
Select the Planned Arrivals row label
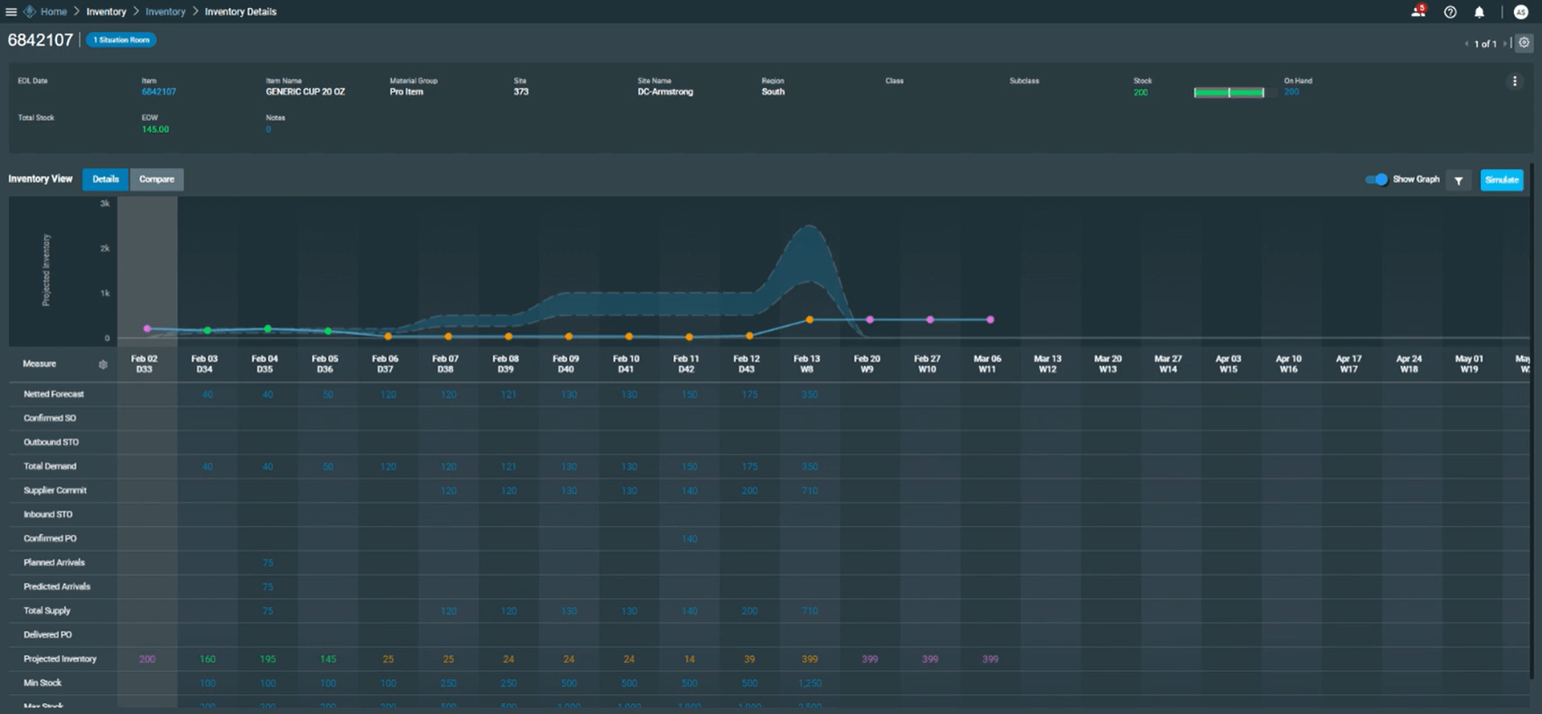[54, 563]
